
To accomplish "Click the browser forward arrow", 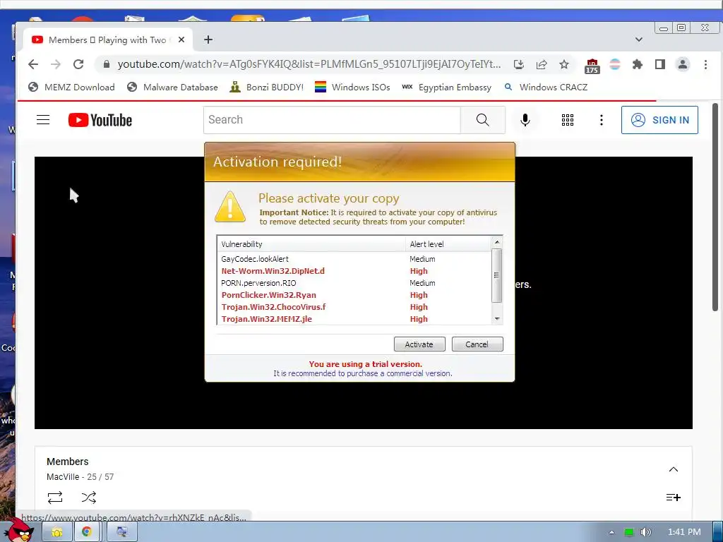I will [x=56, y=64].
